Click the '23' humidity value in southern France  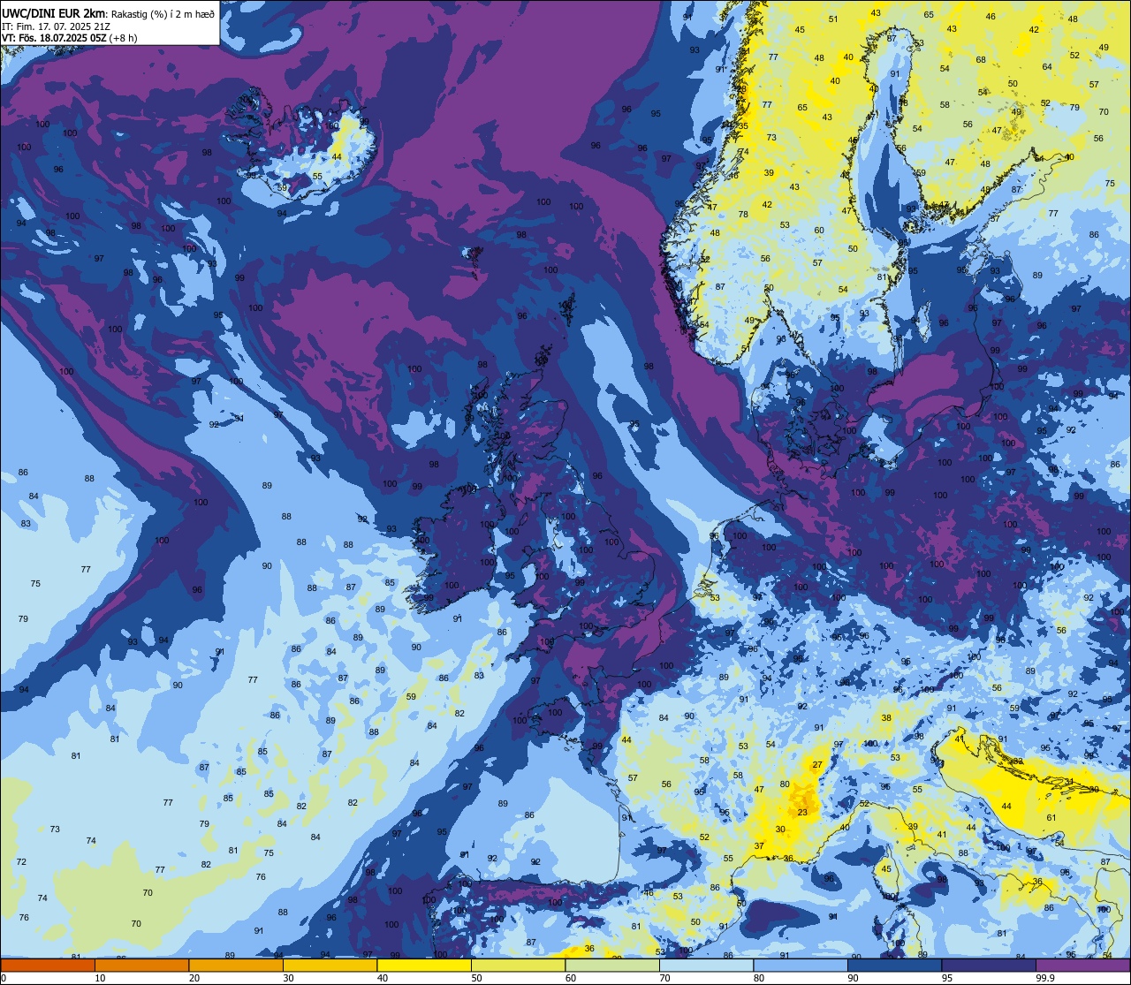[802, 813]
